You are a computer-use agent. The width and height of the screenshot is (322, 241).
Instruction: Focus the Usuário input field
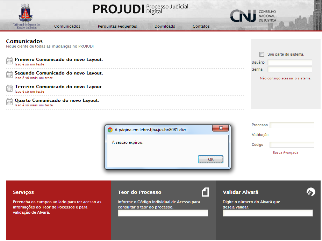[290, 63]
